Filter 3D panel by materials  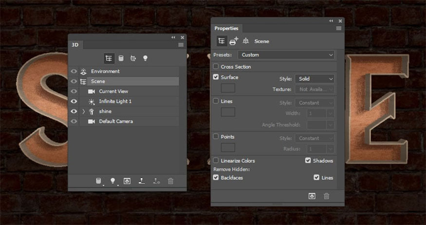tap(133, 58)
